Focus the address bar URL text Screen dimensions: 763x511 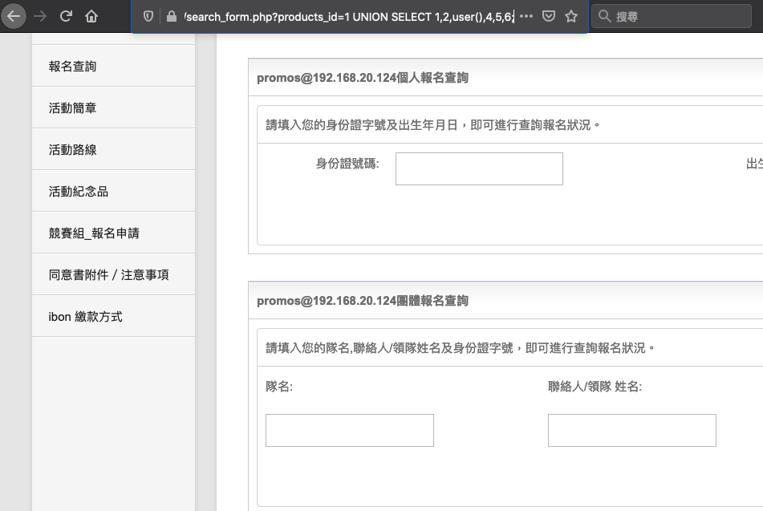[348, 17]
